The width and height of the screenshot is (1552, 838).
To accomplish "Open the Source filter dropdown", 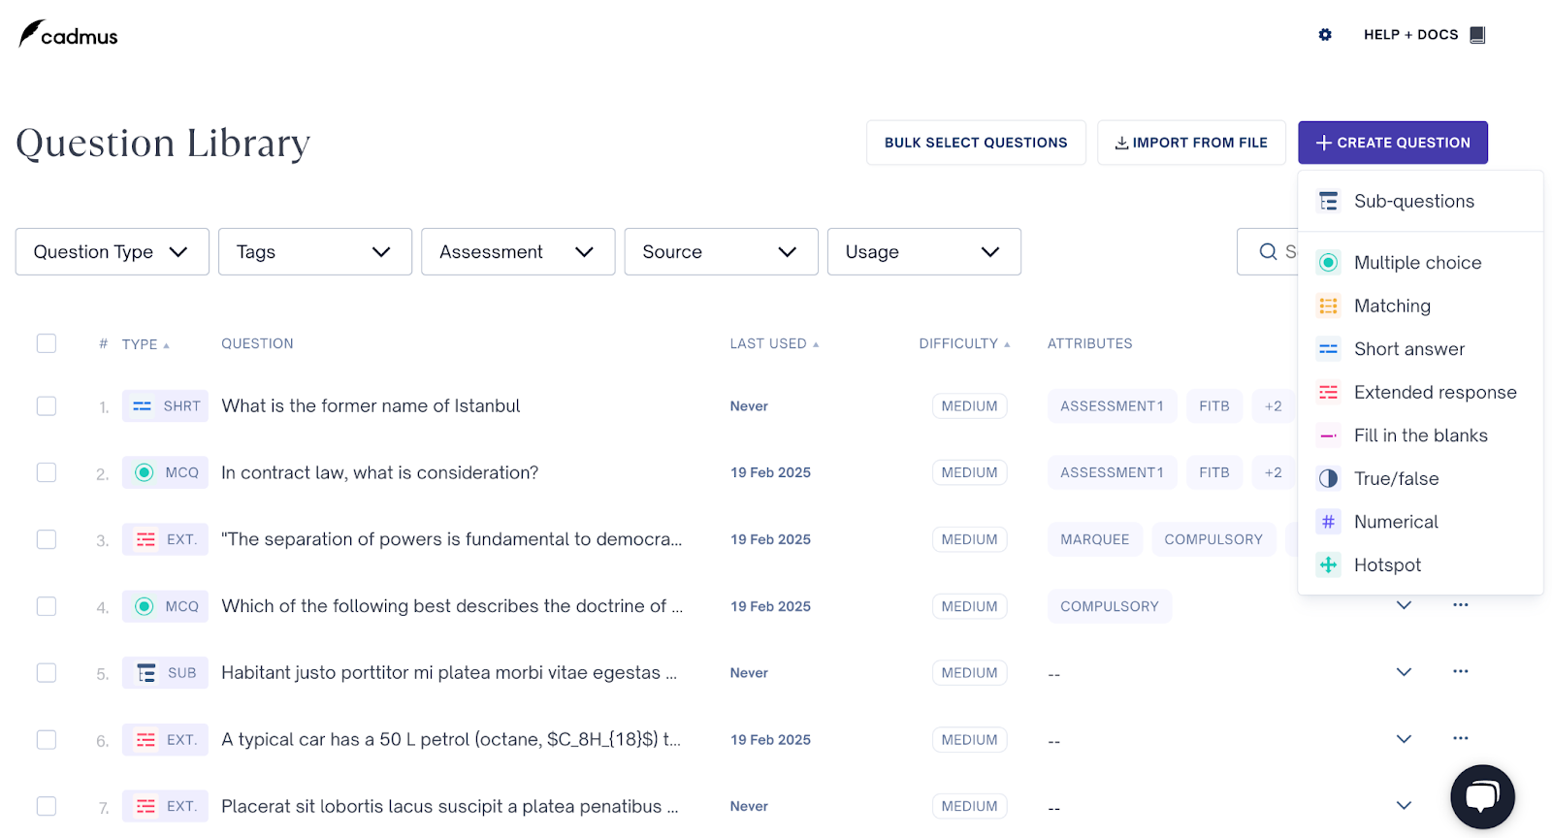I will 722,252.
